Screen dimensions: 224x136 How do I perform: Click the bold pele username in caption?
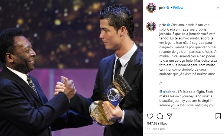[x=163, y=25]
